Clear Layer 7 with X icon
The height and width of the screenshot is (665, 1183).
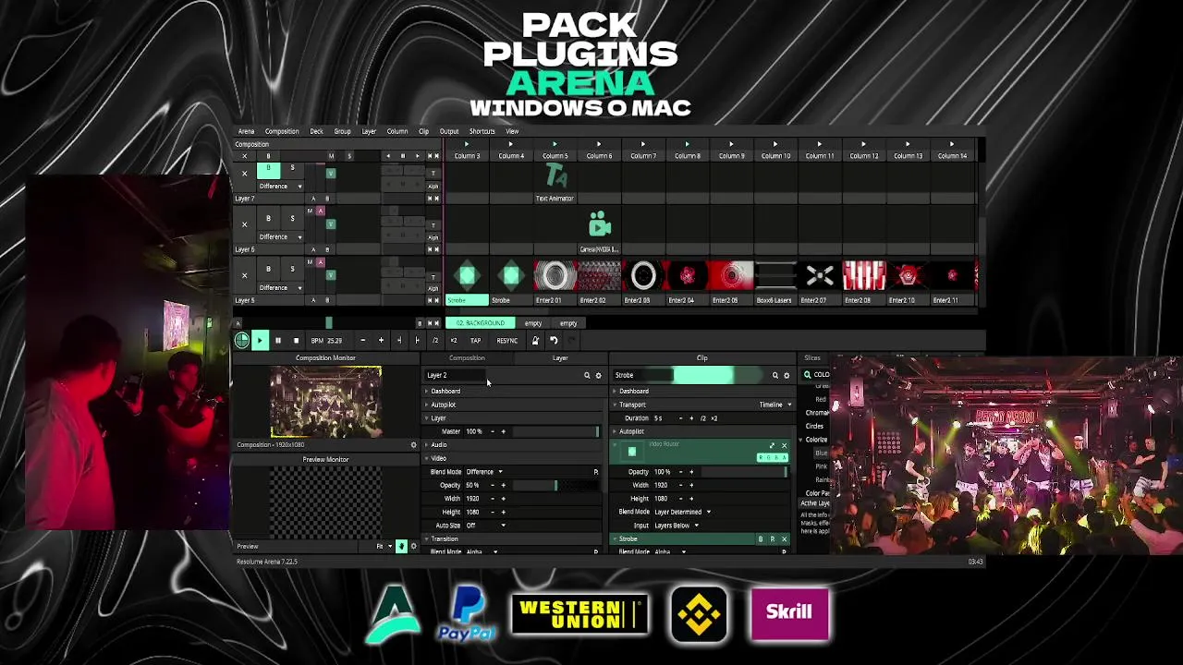[x=244, y=174]
